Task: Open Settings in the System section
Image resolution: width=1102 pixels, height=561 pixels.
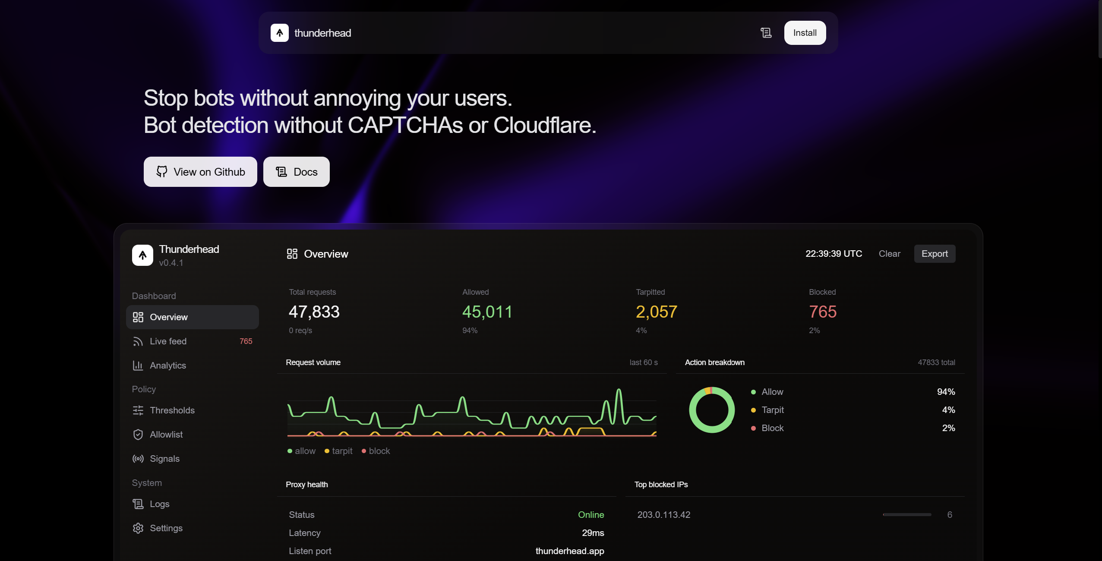Action: coord(193,528)
